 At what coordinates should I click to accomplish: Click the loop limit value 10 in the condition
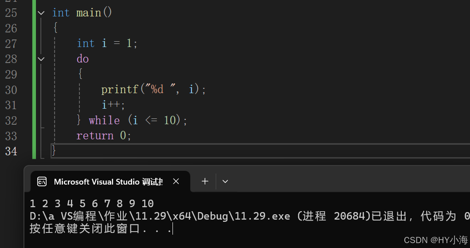coord(170,121)
